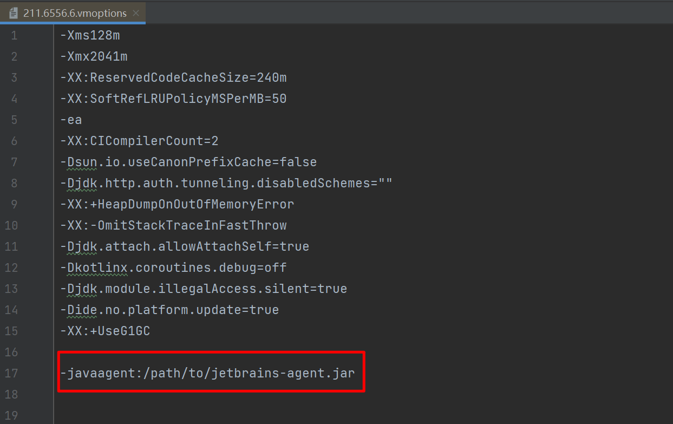Screen dimensions: 673x424
Task: Click gutter line number 1
Action: pos(14,36)
